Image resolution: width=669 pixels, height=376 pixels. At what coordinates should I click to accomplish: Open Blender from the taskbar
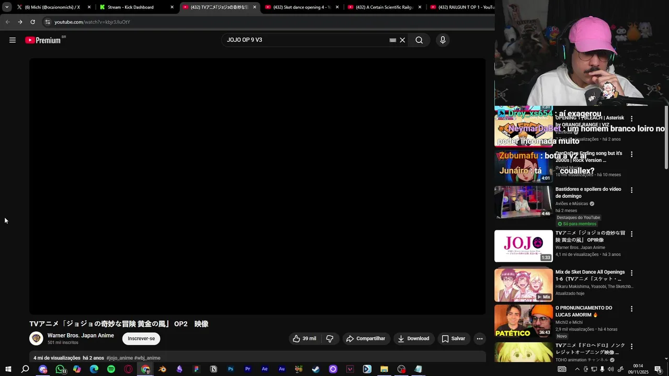point(163,369)
